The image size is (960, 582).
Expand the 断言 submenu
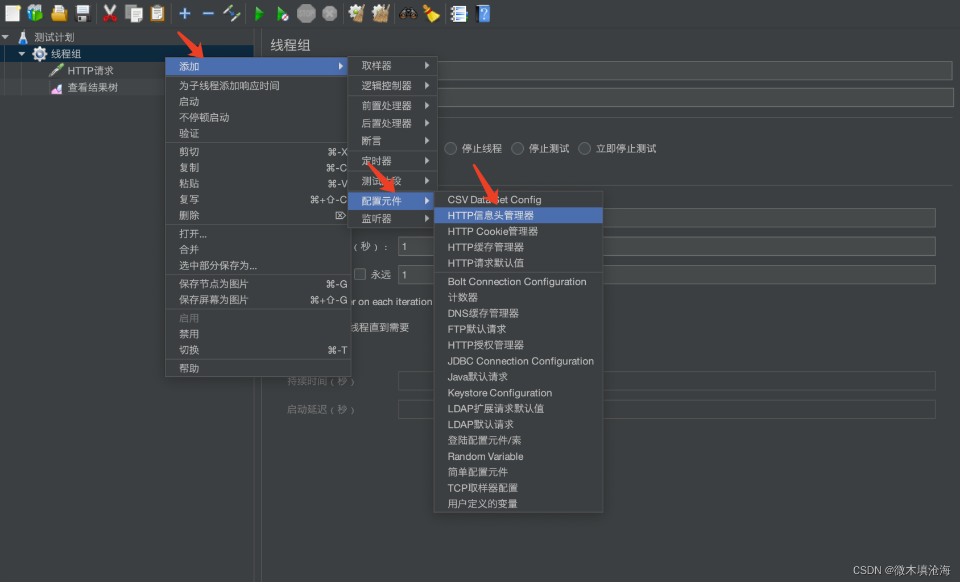point(392,142)
